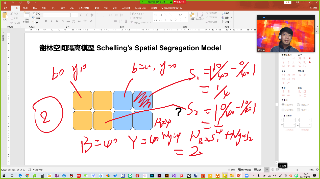Open the 版式 layout dropdown
This screenshot has height=179, width=320.
tap(37, 14)
